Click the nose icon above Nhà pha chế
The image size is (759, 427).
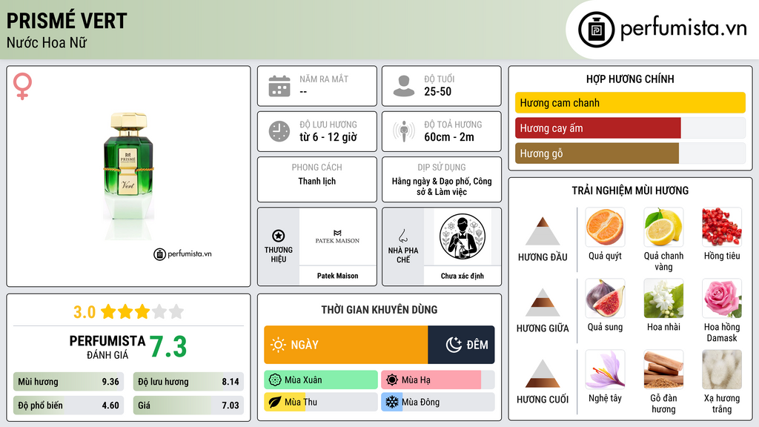tap(402, 236)
